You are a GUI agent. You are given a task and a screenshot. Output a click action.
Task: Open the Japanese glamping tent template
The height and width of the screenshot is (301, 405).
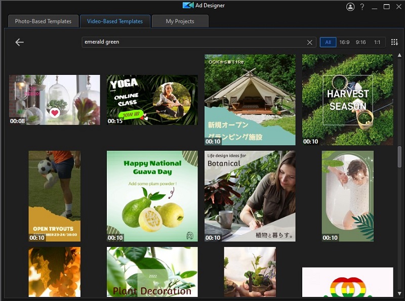click(251, 99)
